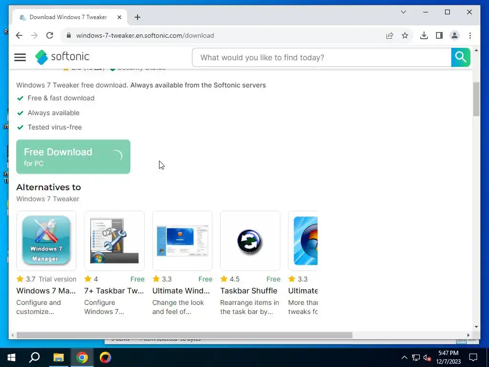This screenshot has width=489, height=367.
Task: Click the scroll-down arrow of the page
Action: 476,327
